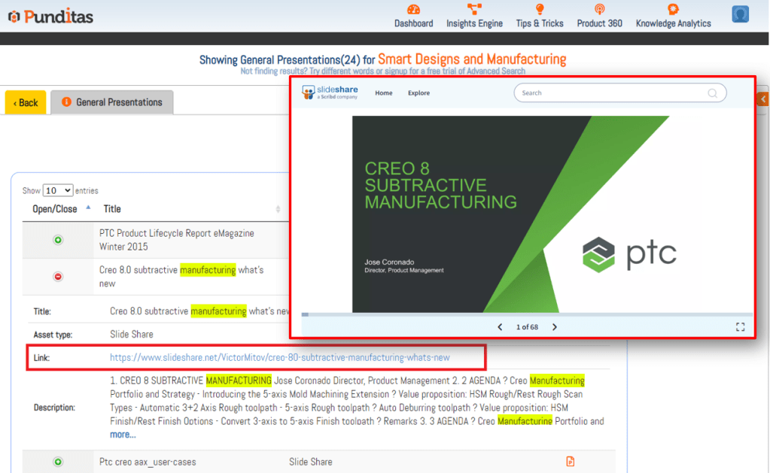Enter fullscreen mode in slide viewer

[x=740, y=327]
